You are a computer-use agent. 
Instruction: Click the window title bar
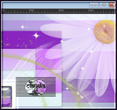pyautogui.click(x=45, y=5)
